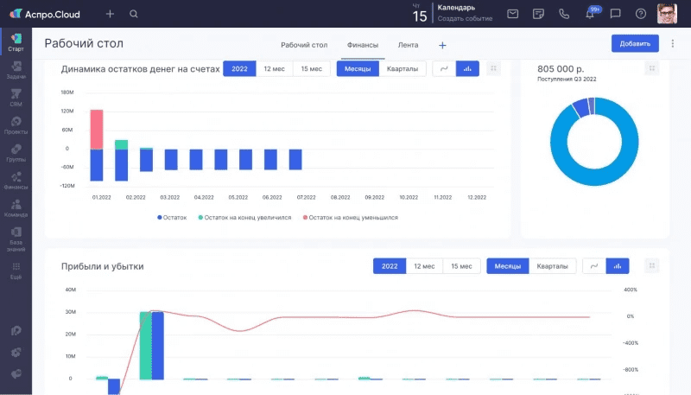The width and height of the screenshot is (691, 395).
Task: Switch account balances chart to line view
Action: click(444, 69)
